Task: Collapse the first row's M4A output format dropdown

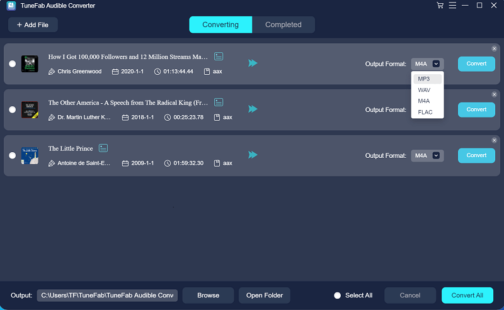Action: pyautogui.click(x=428, y=64)
